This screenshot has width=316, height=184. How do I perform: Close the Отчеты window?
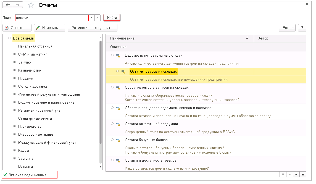tap(307, 4)
